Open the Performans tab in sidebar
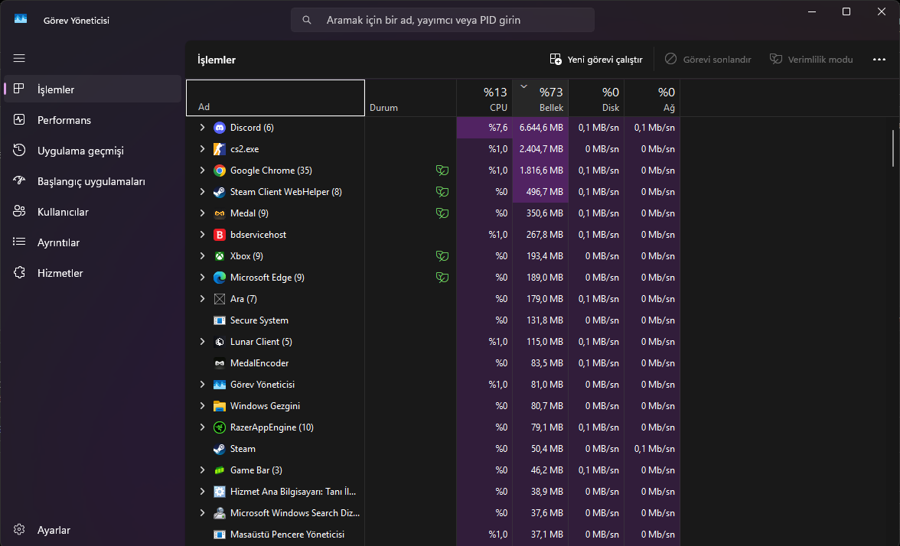Viewport: 900px width, 546px height. [x=64, y=120]
